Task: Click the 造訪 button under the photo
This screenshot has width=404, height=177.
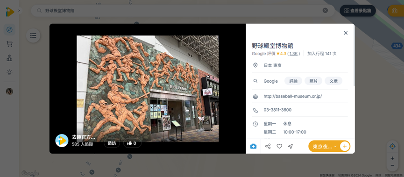Action: (x=112, y=143)
